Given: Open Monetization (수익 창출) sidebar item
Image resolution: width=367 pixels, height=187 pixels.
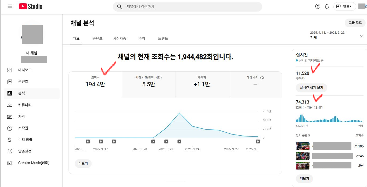Looking at the screenshot, I should (25, 140).
